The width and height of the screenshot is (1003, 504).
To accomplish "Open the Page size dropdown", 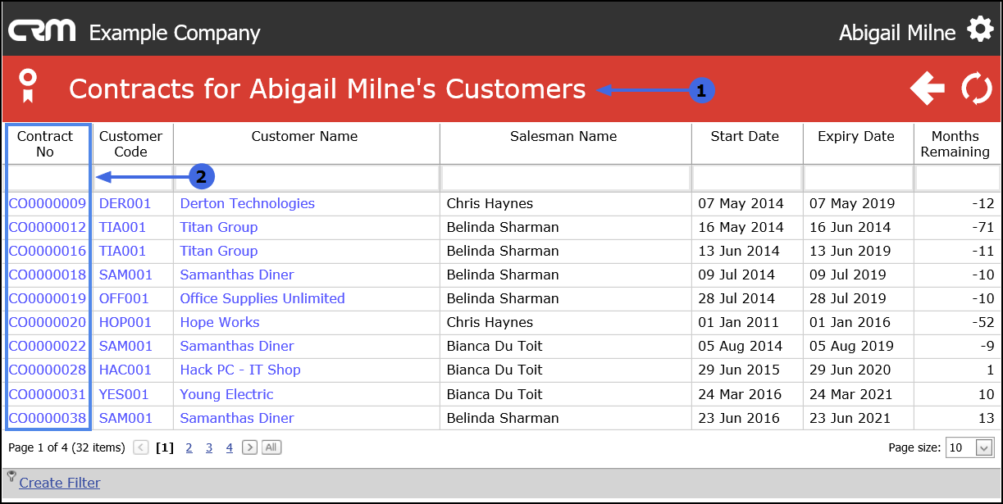I will pos(984,448).
